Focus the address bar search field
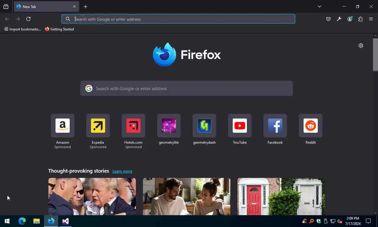 [178, 19]
